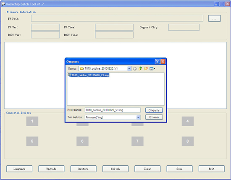Image resolution: width=231 pixels, height=180 pixels.
Task: Click the Upgrade button
Action: [51, 169]
